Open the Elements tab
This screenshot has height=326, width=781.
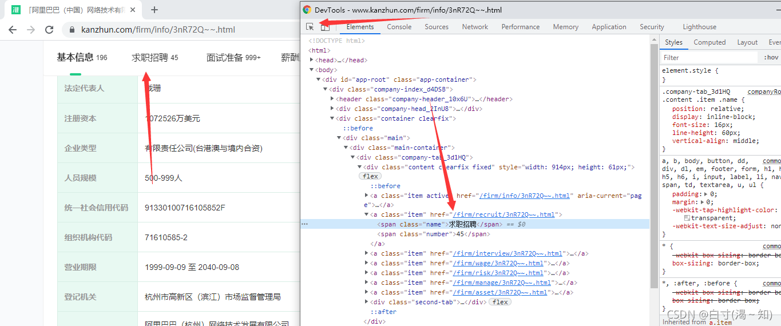point(360,27)
